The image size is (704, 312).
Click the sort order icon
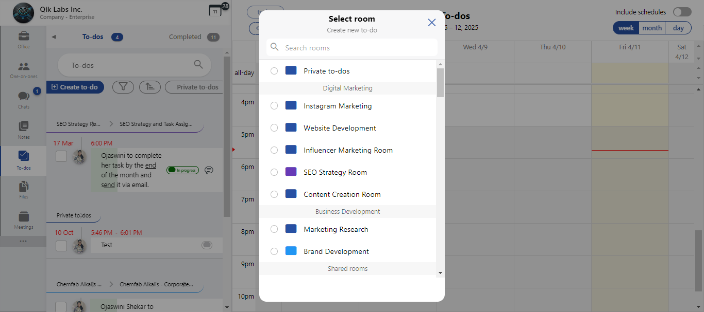coord(150,87)
